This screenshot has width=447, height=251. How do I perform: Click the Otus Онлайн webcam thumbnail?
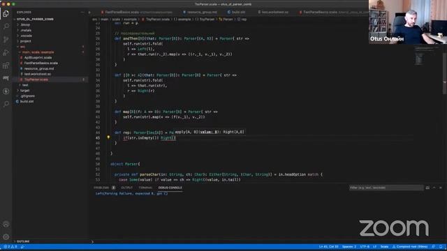[408, 22]
